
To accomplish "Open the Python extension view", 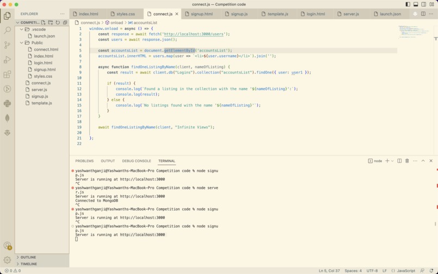I will pos(7,104).
